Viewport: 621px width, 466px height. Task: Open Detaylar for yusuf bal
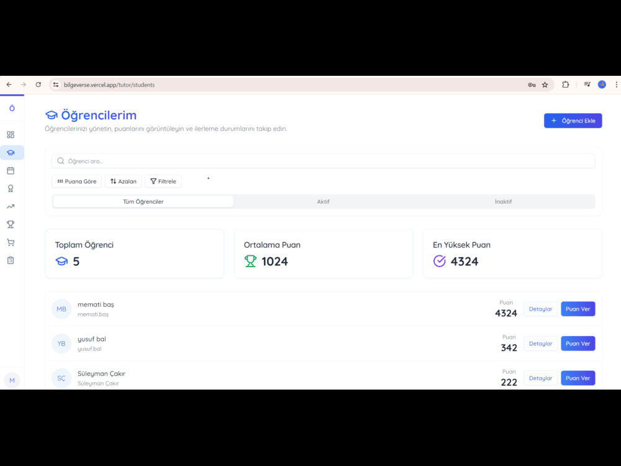pyautogui.click(x=541, y=344)
